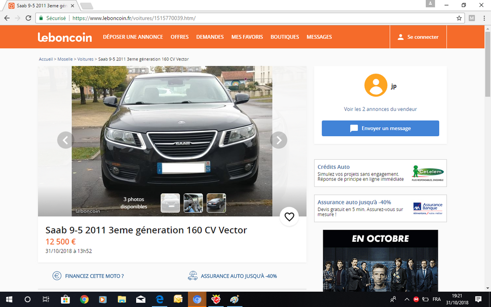Click Accueil breadcrumb link

46,59
